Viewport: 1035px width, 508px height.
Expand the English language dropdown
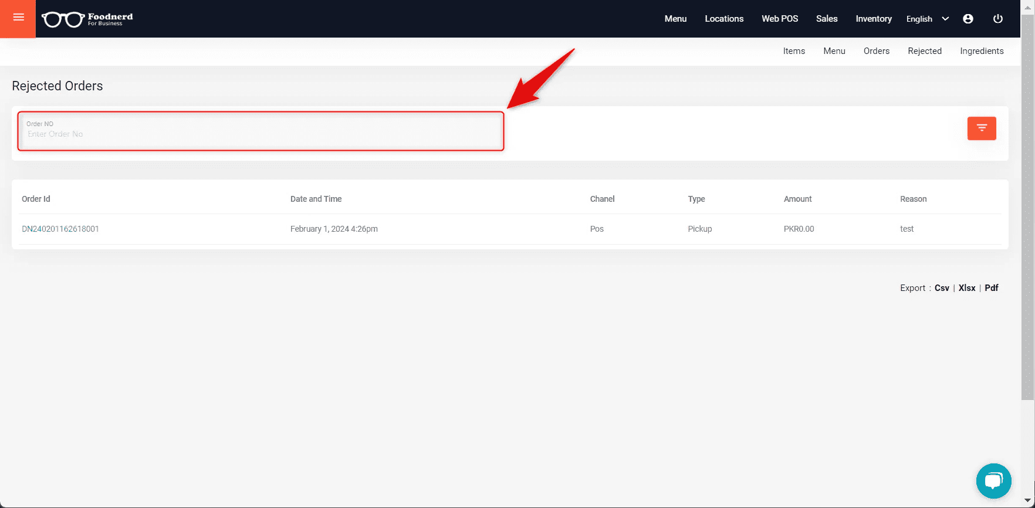pos(927,19)
